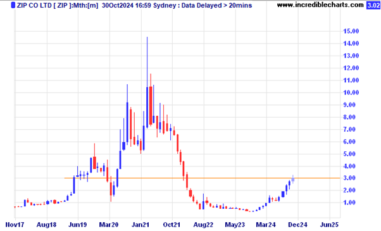Click the 13.00 price axis label

351,56
